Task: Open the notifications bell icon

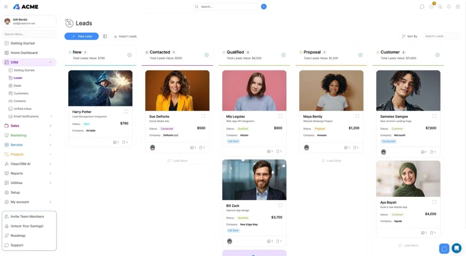Action: tap(449, 6)
